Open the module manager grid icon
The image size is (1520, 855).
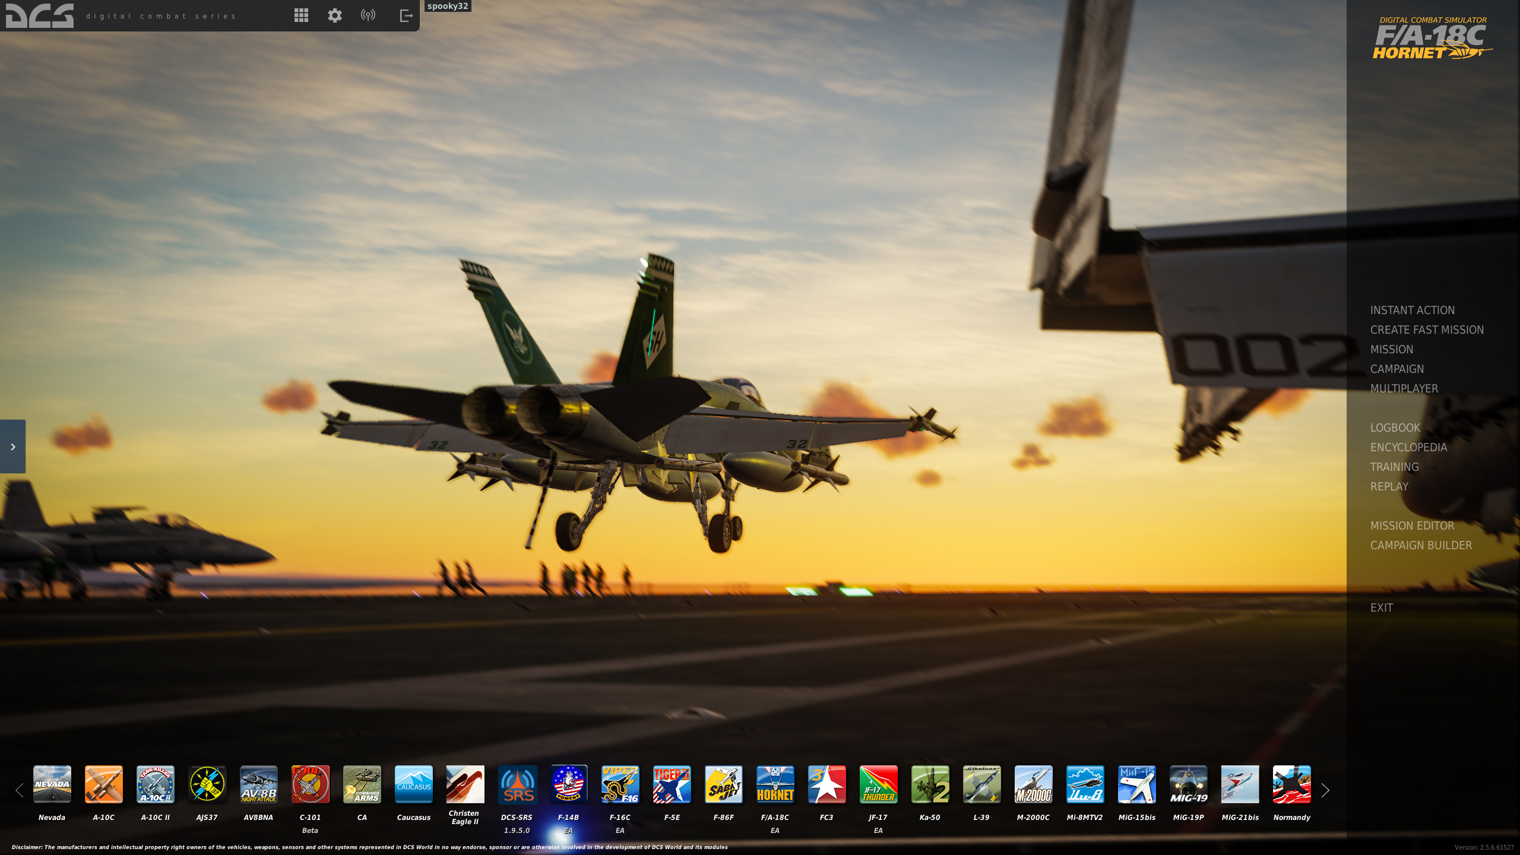click(301, 15)
